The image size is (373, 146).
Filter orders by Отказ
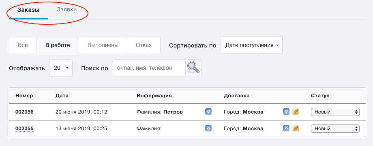tap(144, 45)
